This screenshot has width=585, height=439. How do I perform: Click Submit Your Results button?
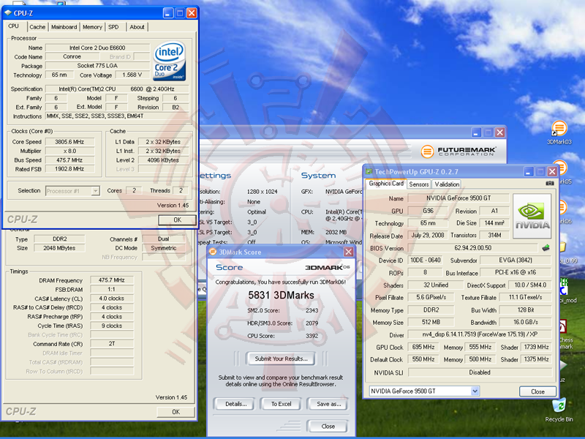click(281, 359)
